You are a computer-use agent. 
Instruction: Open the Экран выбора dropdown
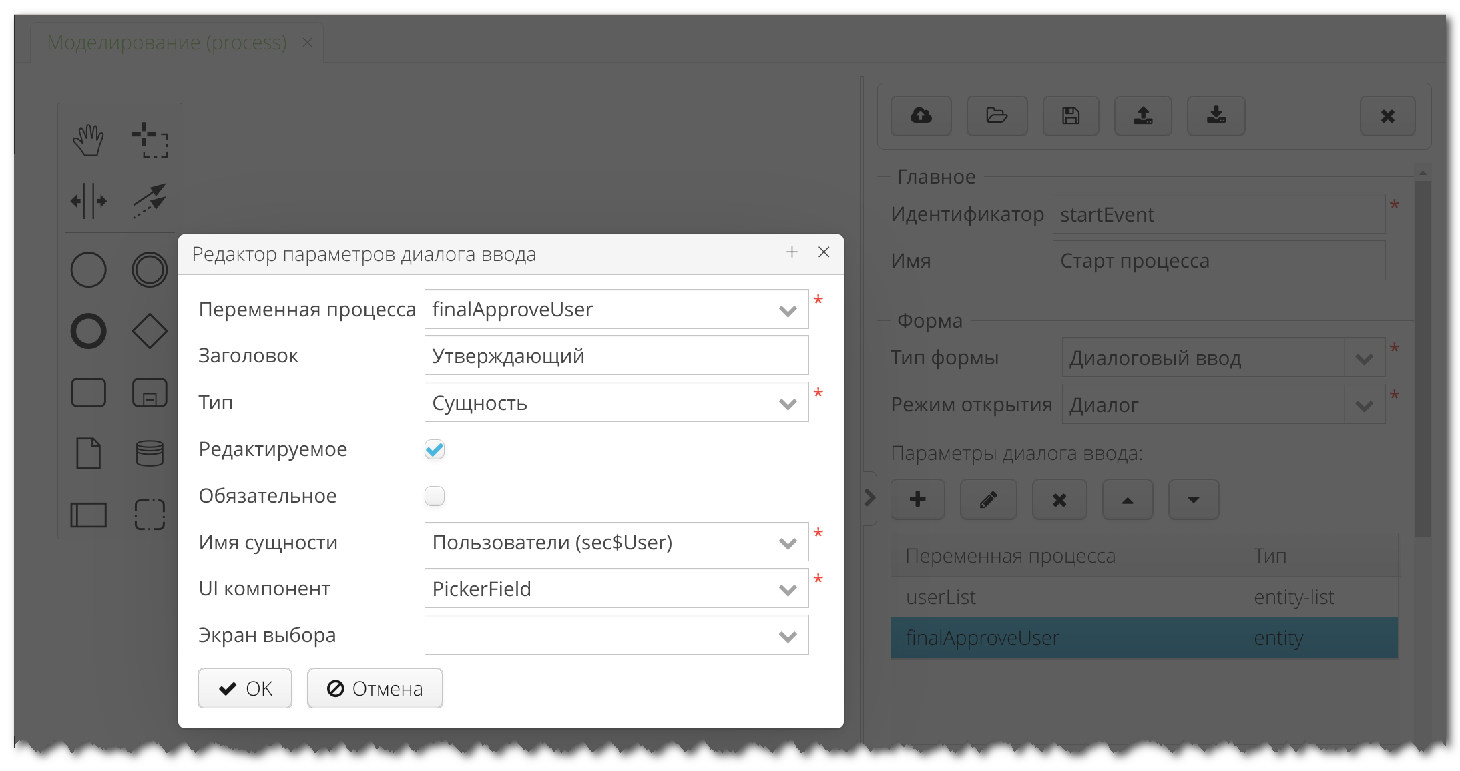point(788,636)
